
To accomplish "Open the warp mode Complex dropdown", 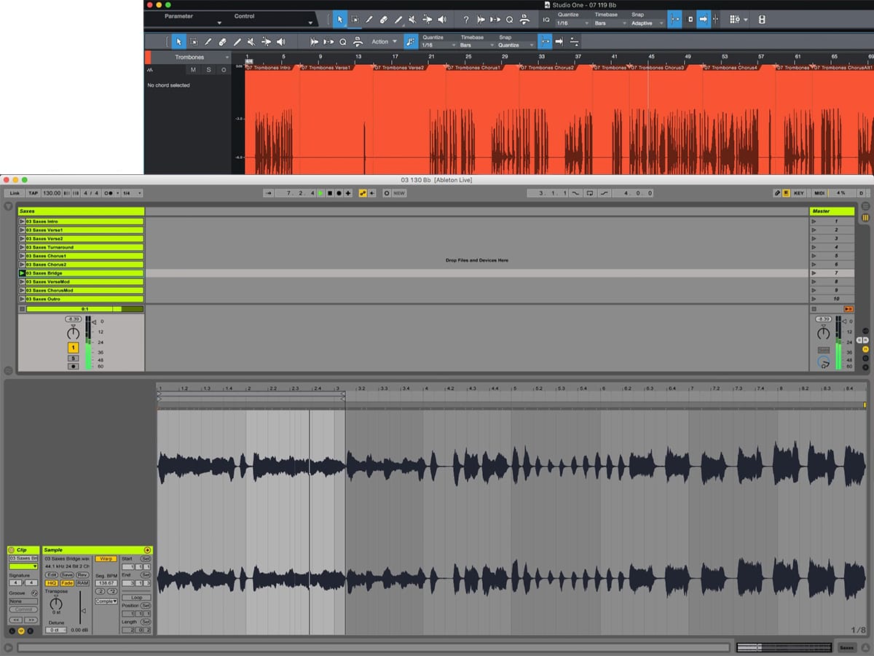I will pos(105,601).
